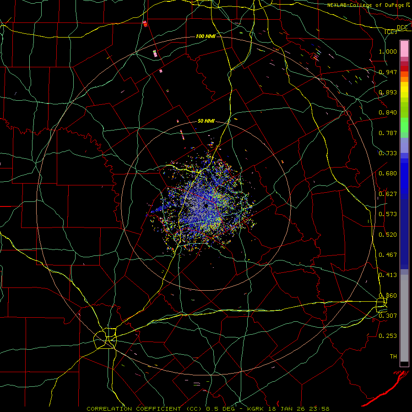Click the 0.840 legend value
The image size is (412, 412).
coord(388,113)
